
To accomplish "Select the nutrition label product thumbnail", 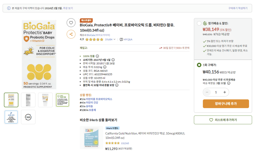I will 28,100.
